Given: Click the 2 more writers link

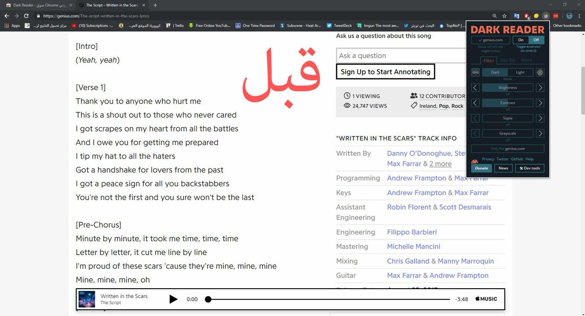Looking at the screenshot, I should pyautogui.click(x=440, y=164).
